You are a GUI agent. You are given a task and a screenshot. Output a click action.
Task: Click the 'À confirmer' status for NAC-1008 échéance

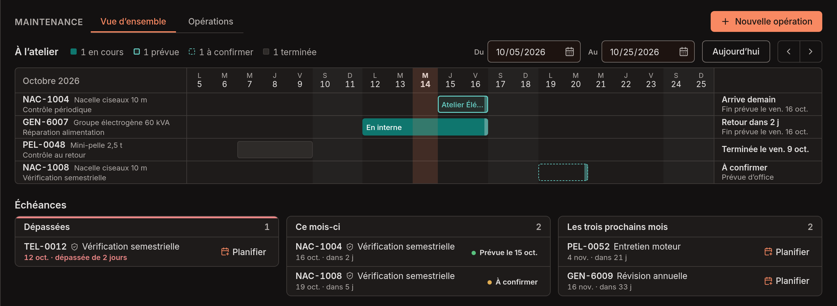point(512,282)
